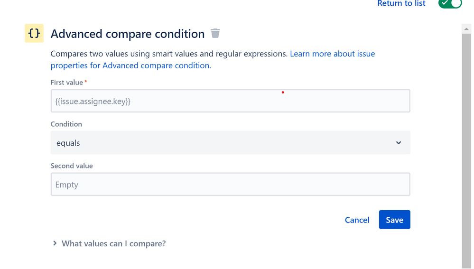Expand 'What values can I compare?' section
Viewport: 474px width, 269px height.
click(114, 243)
